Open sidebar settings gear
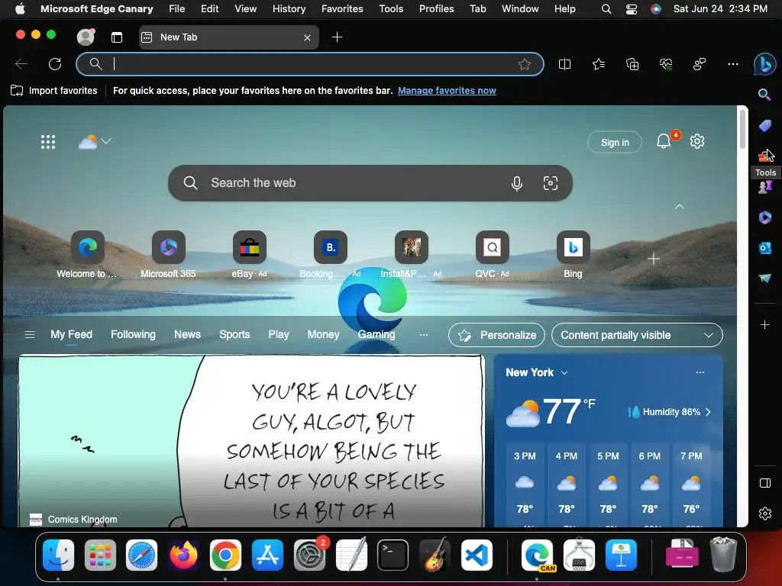The width and height of the screenshot is (782, 586). (765, 514)
